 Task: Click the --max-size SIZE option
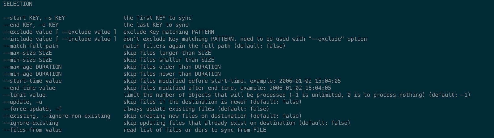(x=27, y=53)
